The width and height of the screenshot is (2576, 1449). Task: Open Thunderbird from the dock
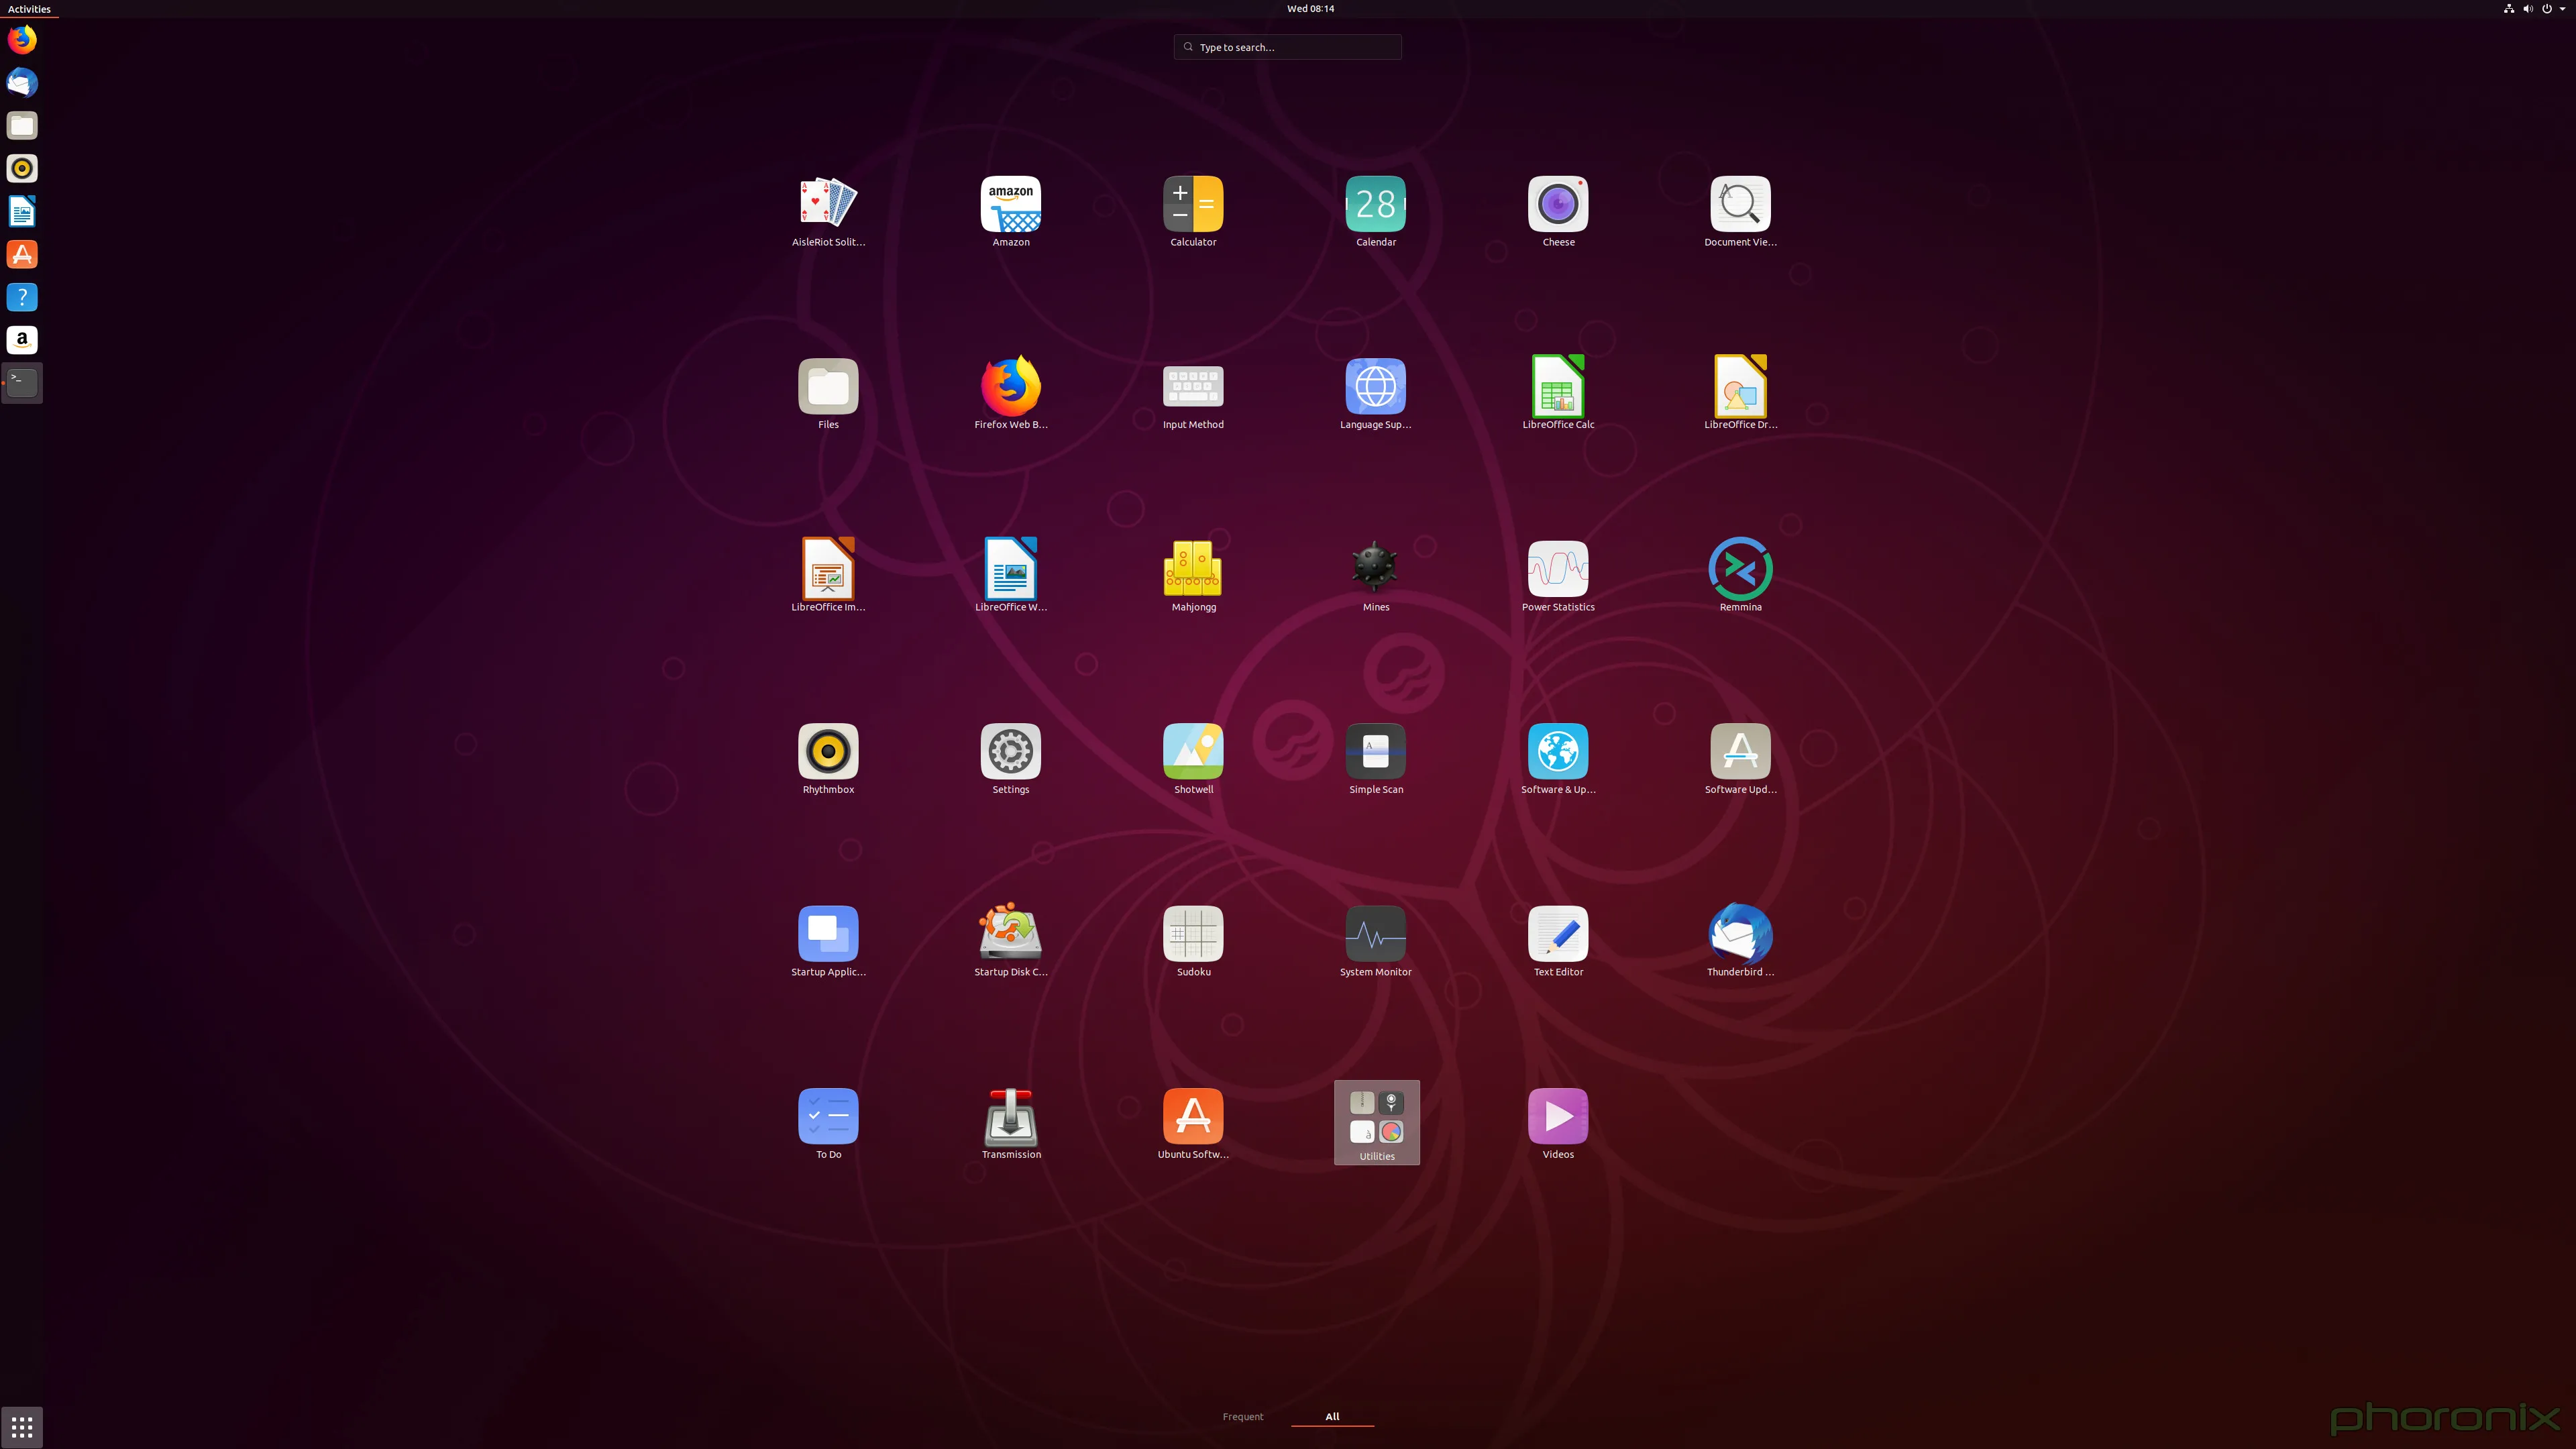[x=22, y=83]
